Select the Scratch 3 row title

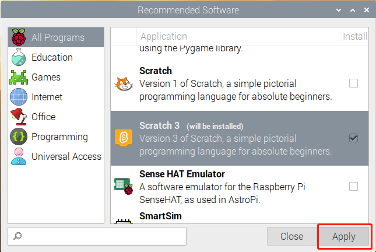pyautogui.click(x=160, y=125)
